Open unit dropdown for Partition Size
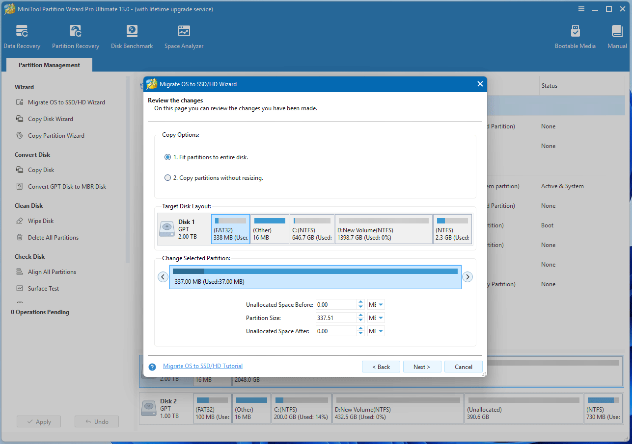Screen dimensions: 632x444 [376, 318]
